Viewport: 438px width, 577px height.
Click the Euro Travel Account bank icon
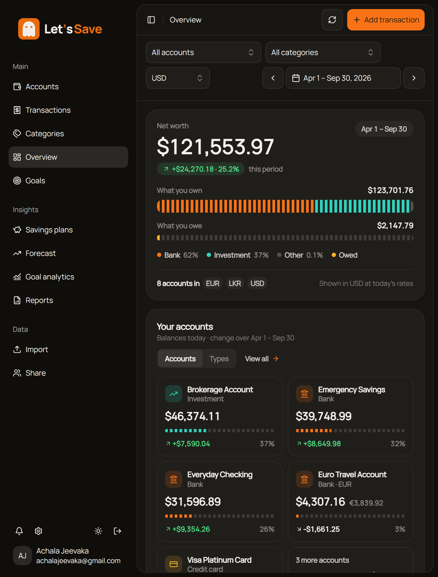pos(304,479)
